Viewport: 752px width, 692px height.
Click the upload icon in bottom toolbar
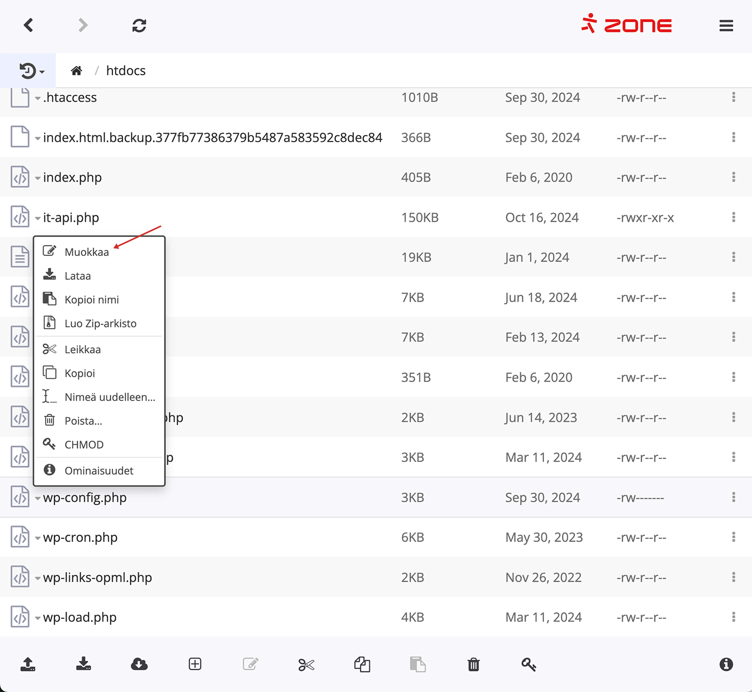point(28,664)
